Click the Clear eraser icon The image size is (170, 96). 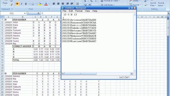point(145,5)
